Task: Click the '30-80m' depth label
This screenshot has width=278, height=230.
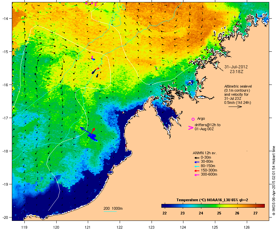Action: click(x=207, y=162)
